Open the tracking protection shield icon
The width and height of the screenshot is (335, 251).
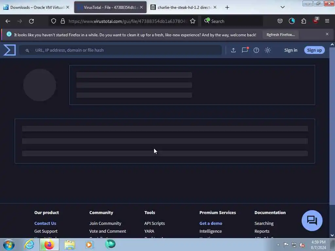54,21
